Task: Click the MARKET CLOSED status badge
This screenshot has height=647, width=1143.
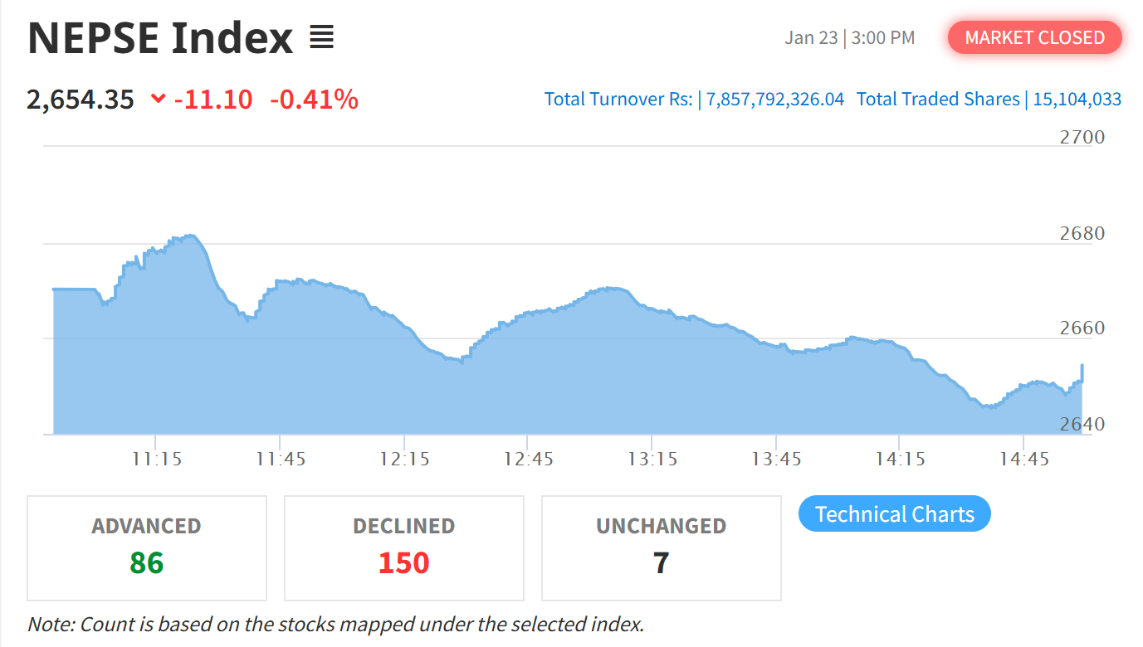Action: point(1034,38)
